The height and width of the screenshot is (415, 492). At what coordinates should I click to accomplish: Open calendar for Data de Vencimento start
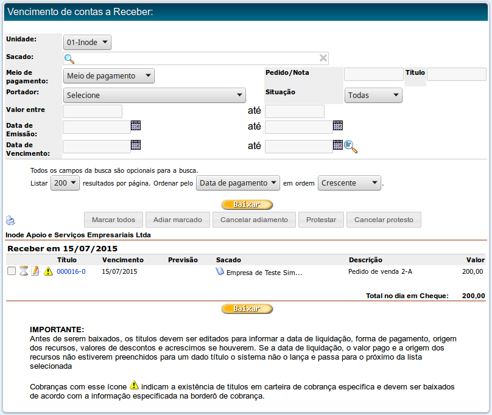click(x=136, y=145)
